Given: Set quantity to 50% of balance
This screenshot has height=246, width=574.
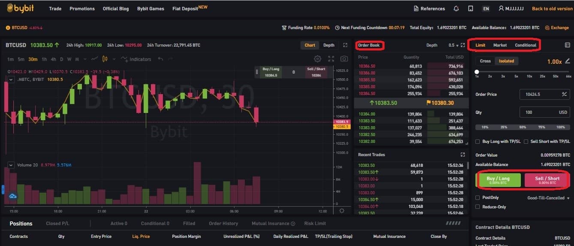Looking at the screenshot, I should pos(523,127).
